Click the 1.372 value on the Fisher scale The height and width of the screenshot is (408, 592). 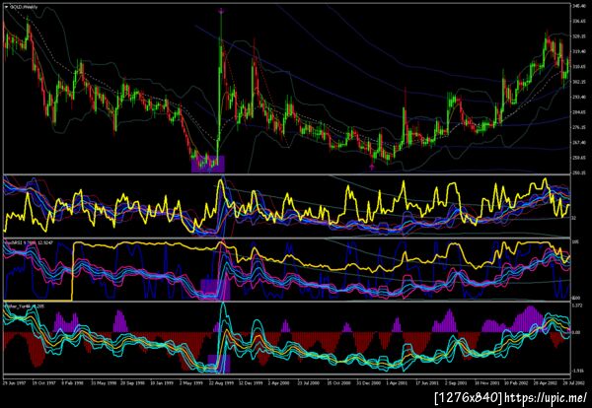click(x=579, y=306)
